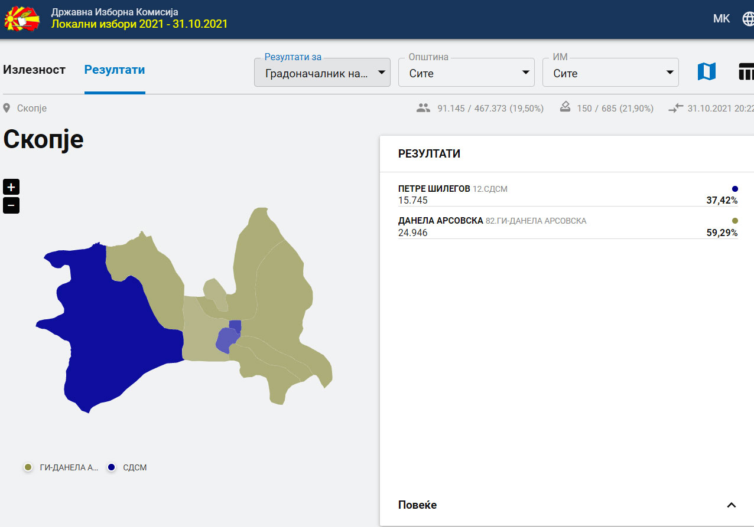This screenshot has height=527, width=754.
Task: Click the Скопје breadcrumb text
Action: pyautogui.click(x=32, y=108)
